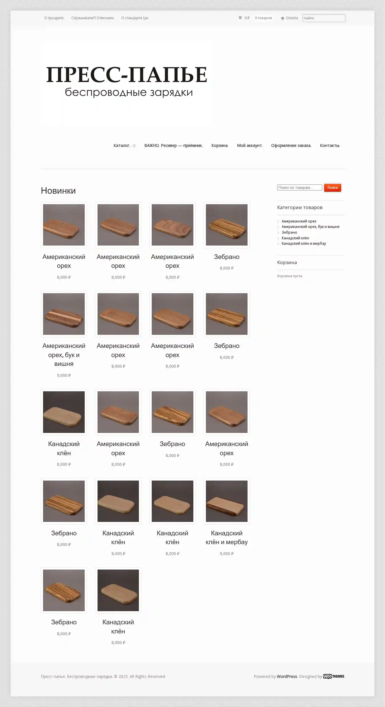Expand the Каталог menu dropdown indicator
This screenshot has height=707, width=385.
(x=134, y=146)
